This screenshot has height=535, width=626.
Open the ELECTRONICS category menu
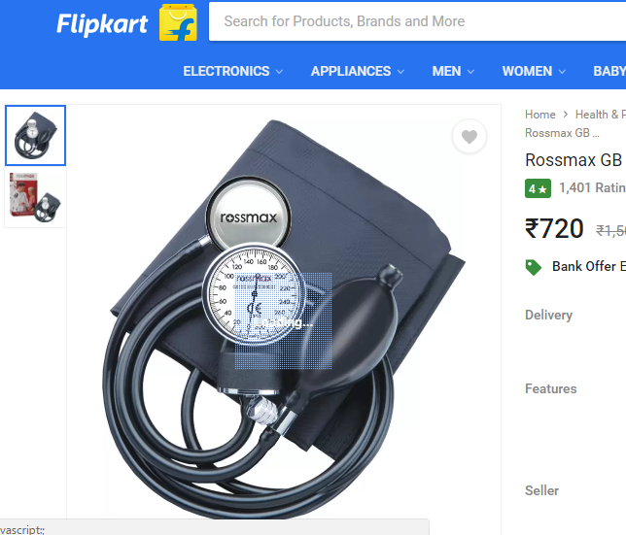226,71
